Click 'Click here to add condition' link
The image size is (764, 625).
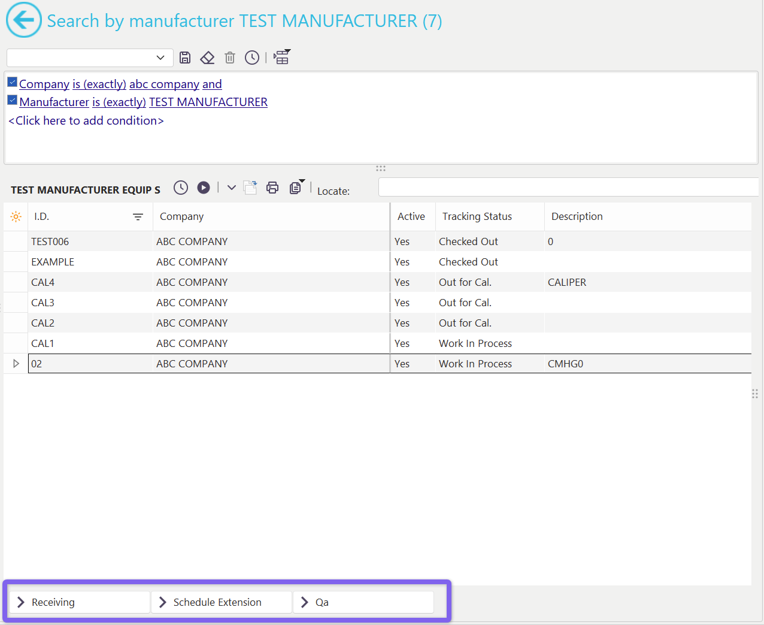pos(86,120)
